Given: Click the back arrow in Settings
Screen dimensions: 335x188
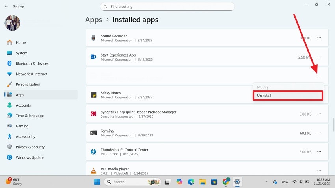Looking at the screenshot, I should coord(6,6).
